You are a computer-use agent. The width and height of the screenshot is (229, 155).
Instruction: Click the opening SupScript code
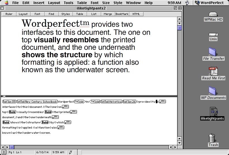[x=80, y=102]
